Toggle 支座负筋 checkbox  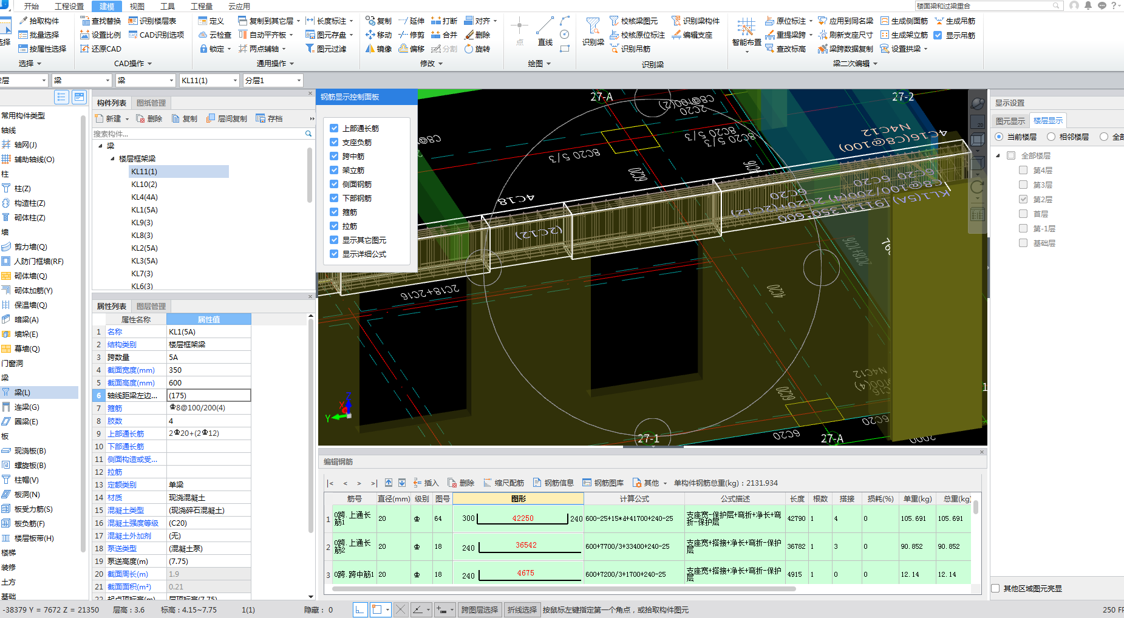(334, 142)
